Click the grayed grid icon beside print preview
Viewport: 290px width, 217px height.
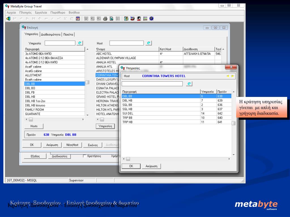tap(118, 18)
